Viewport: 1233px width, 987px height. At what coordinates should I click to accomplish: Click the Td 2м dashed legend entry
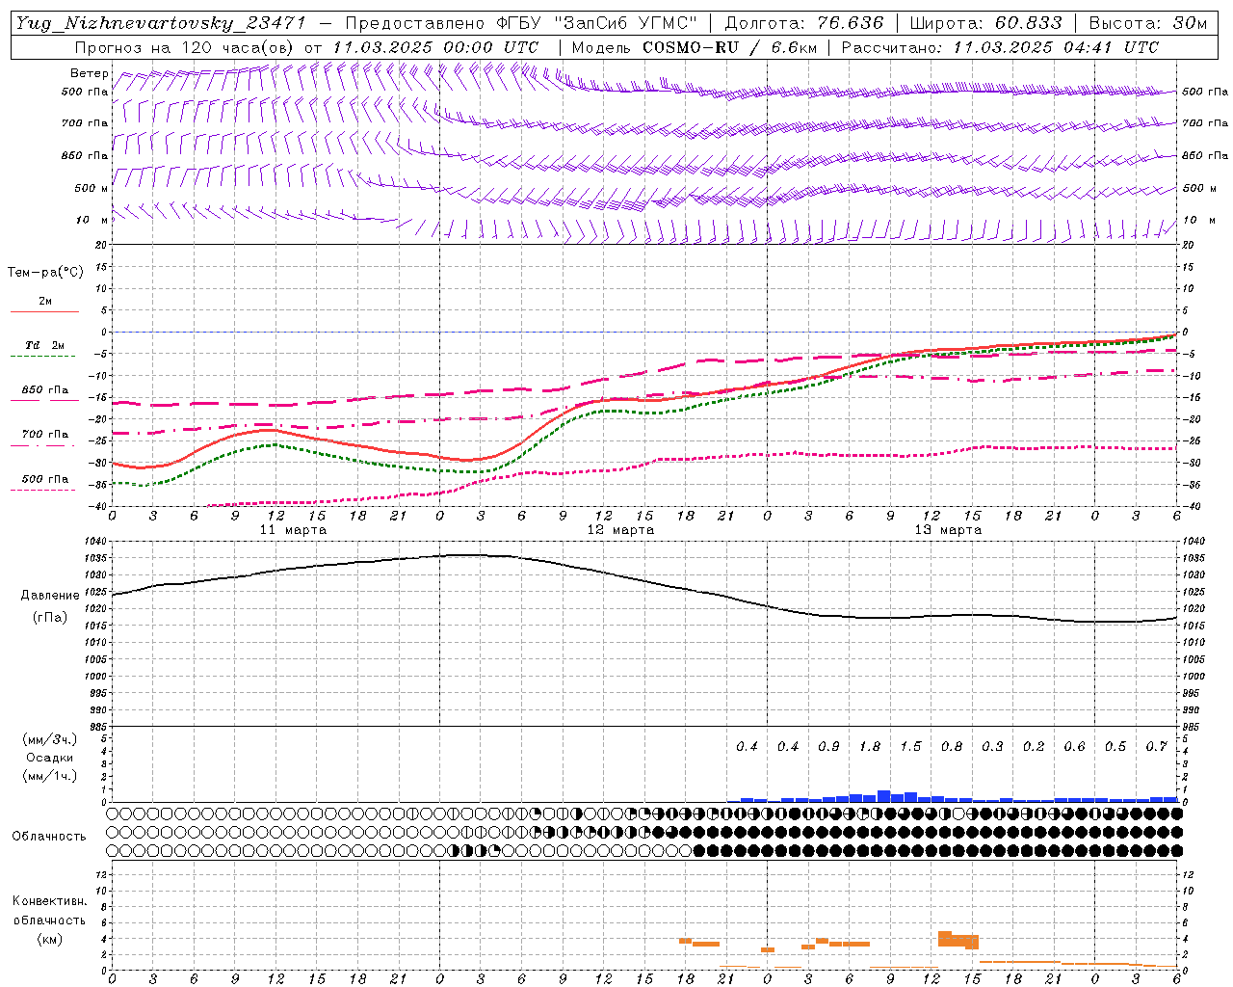pos(44,356)
